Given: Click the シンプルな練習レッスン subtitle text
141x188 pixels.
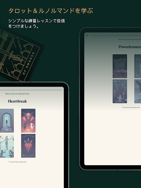Looking at the screenshot, I should click(x=36, y=23).
